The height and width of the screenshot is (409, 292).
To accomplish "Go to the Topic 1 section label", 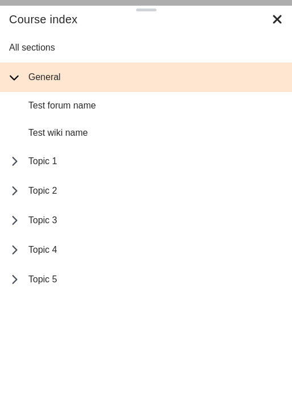I will [43, 161].
